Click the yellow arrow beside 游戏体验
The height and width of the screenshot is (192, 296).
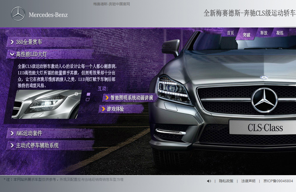coord(103,109)
